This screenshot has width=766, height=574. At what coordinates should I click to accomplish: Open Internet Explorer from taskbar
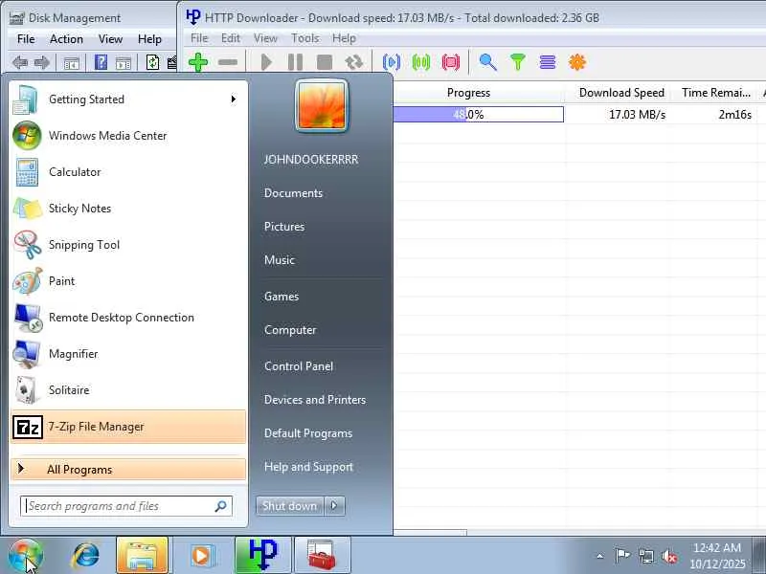tap(85, 556)
